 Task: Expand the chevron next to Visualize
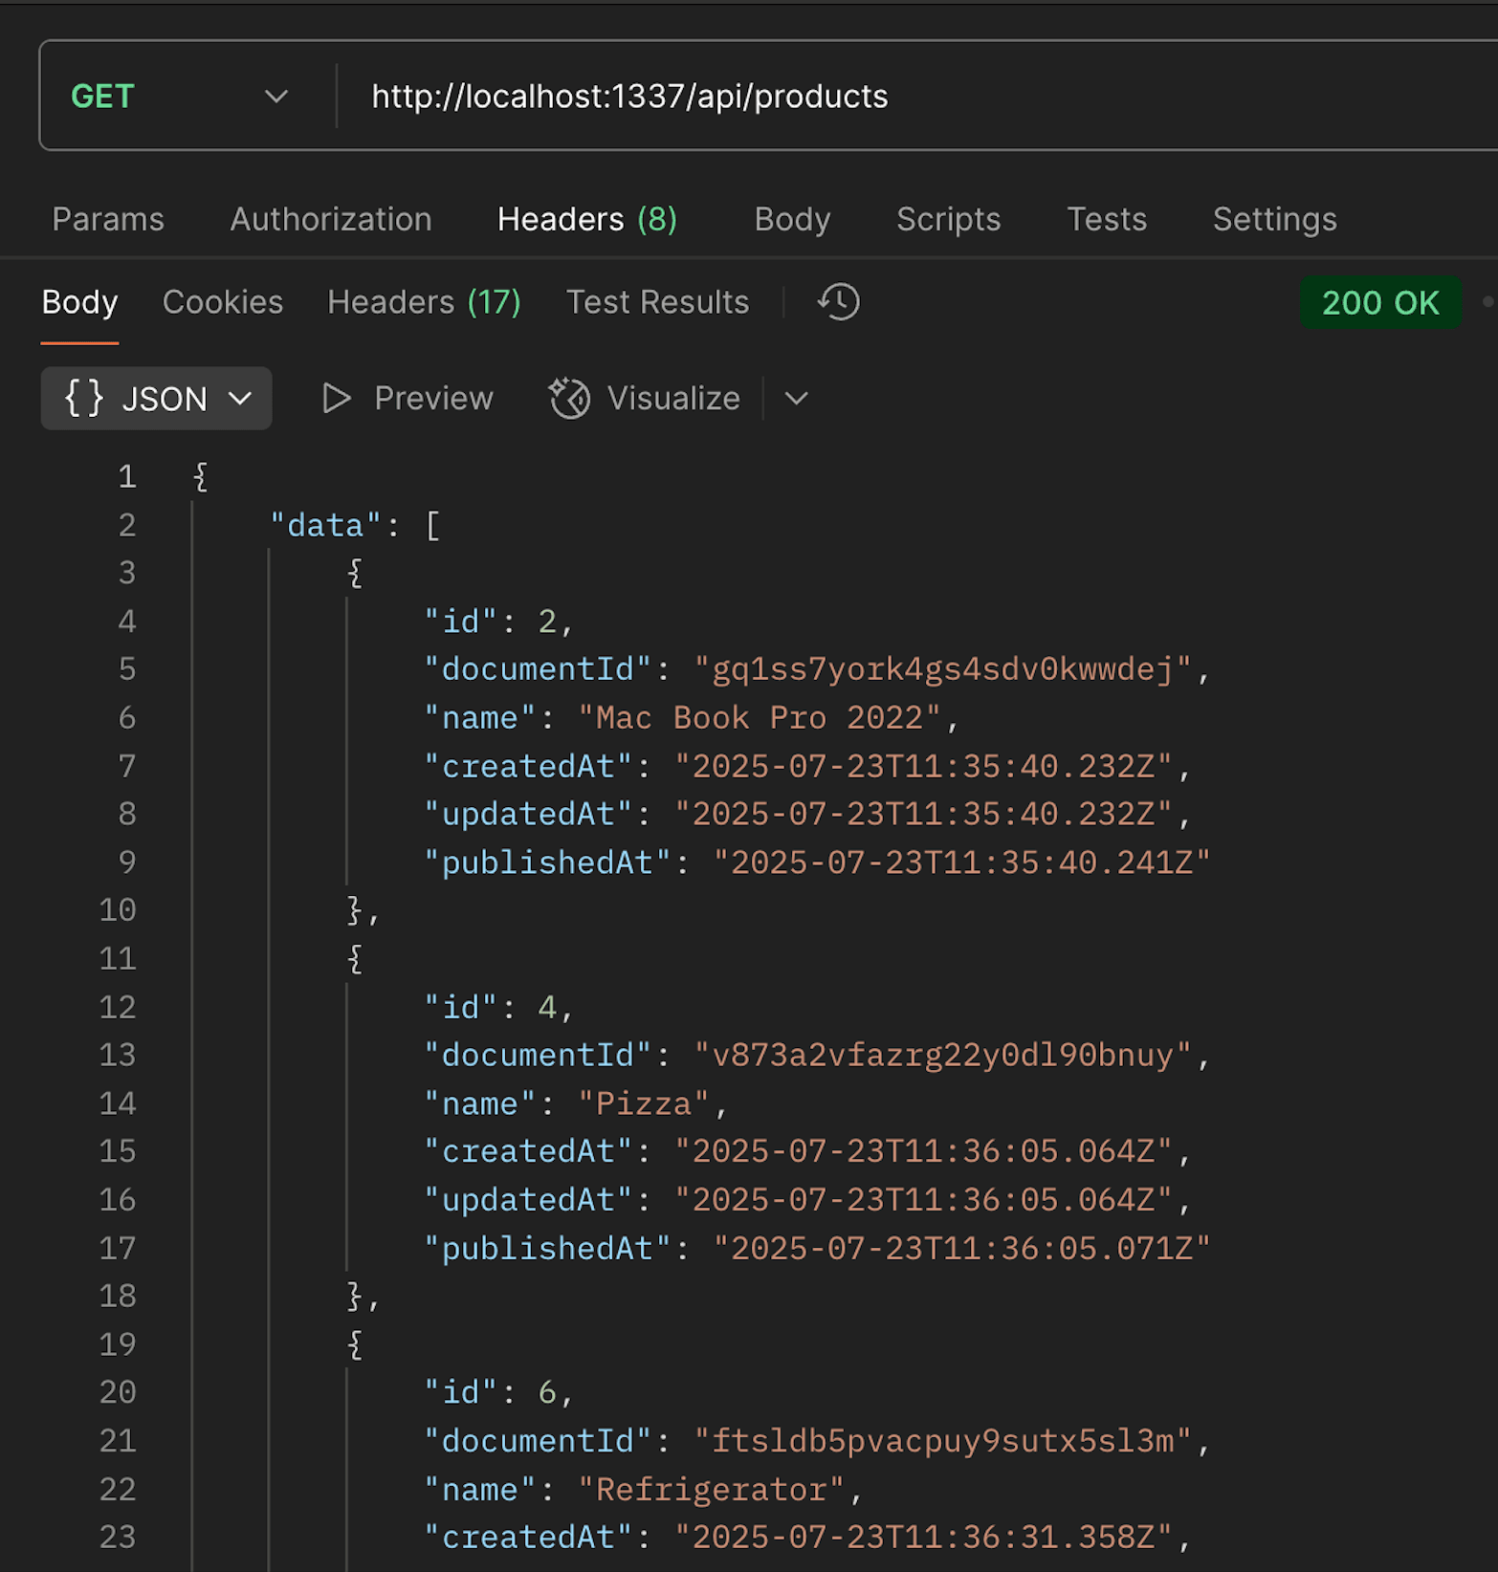tap(796, 398)
